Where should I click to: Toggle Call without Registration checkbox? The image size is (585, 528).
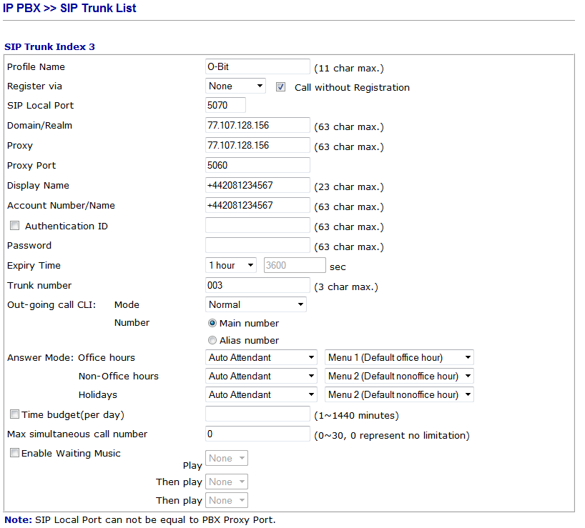281,87
